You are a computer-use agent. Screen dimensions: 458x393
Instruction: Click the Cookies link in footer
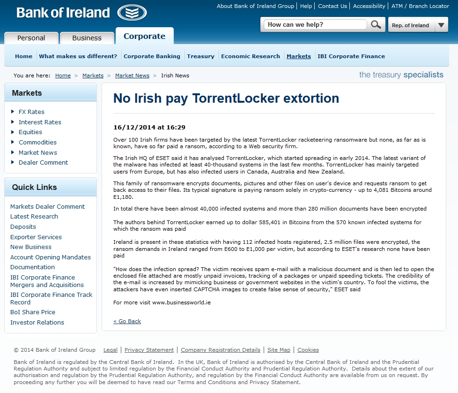308,350
